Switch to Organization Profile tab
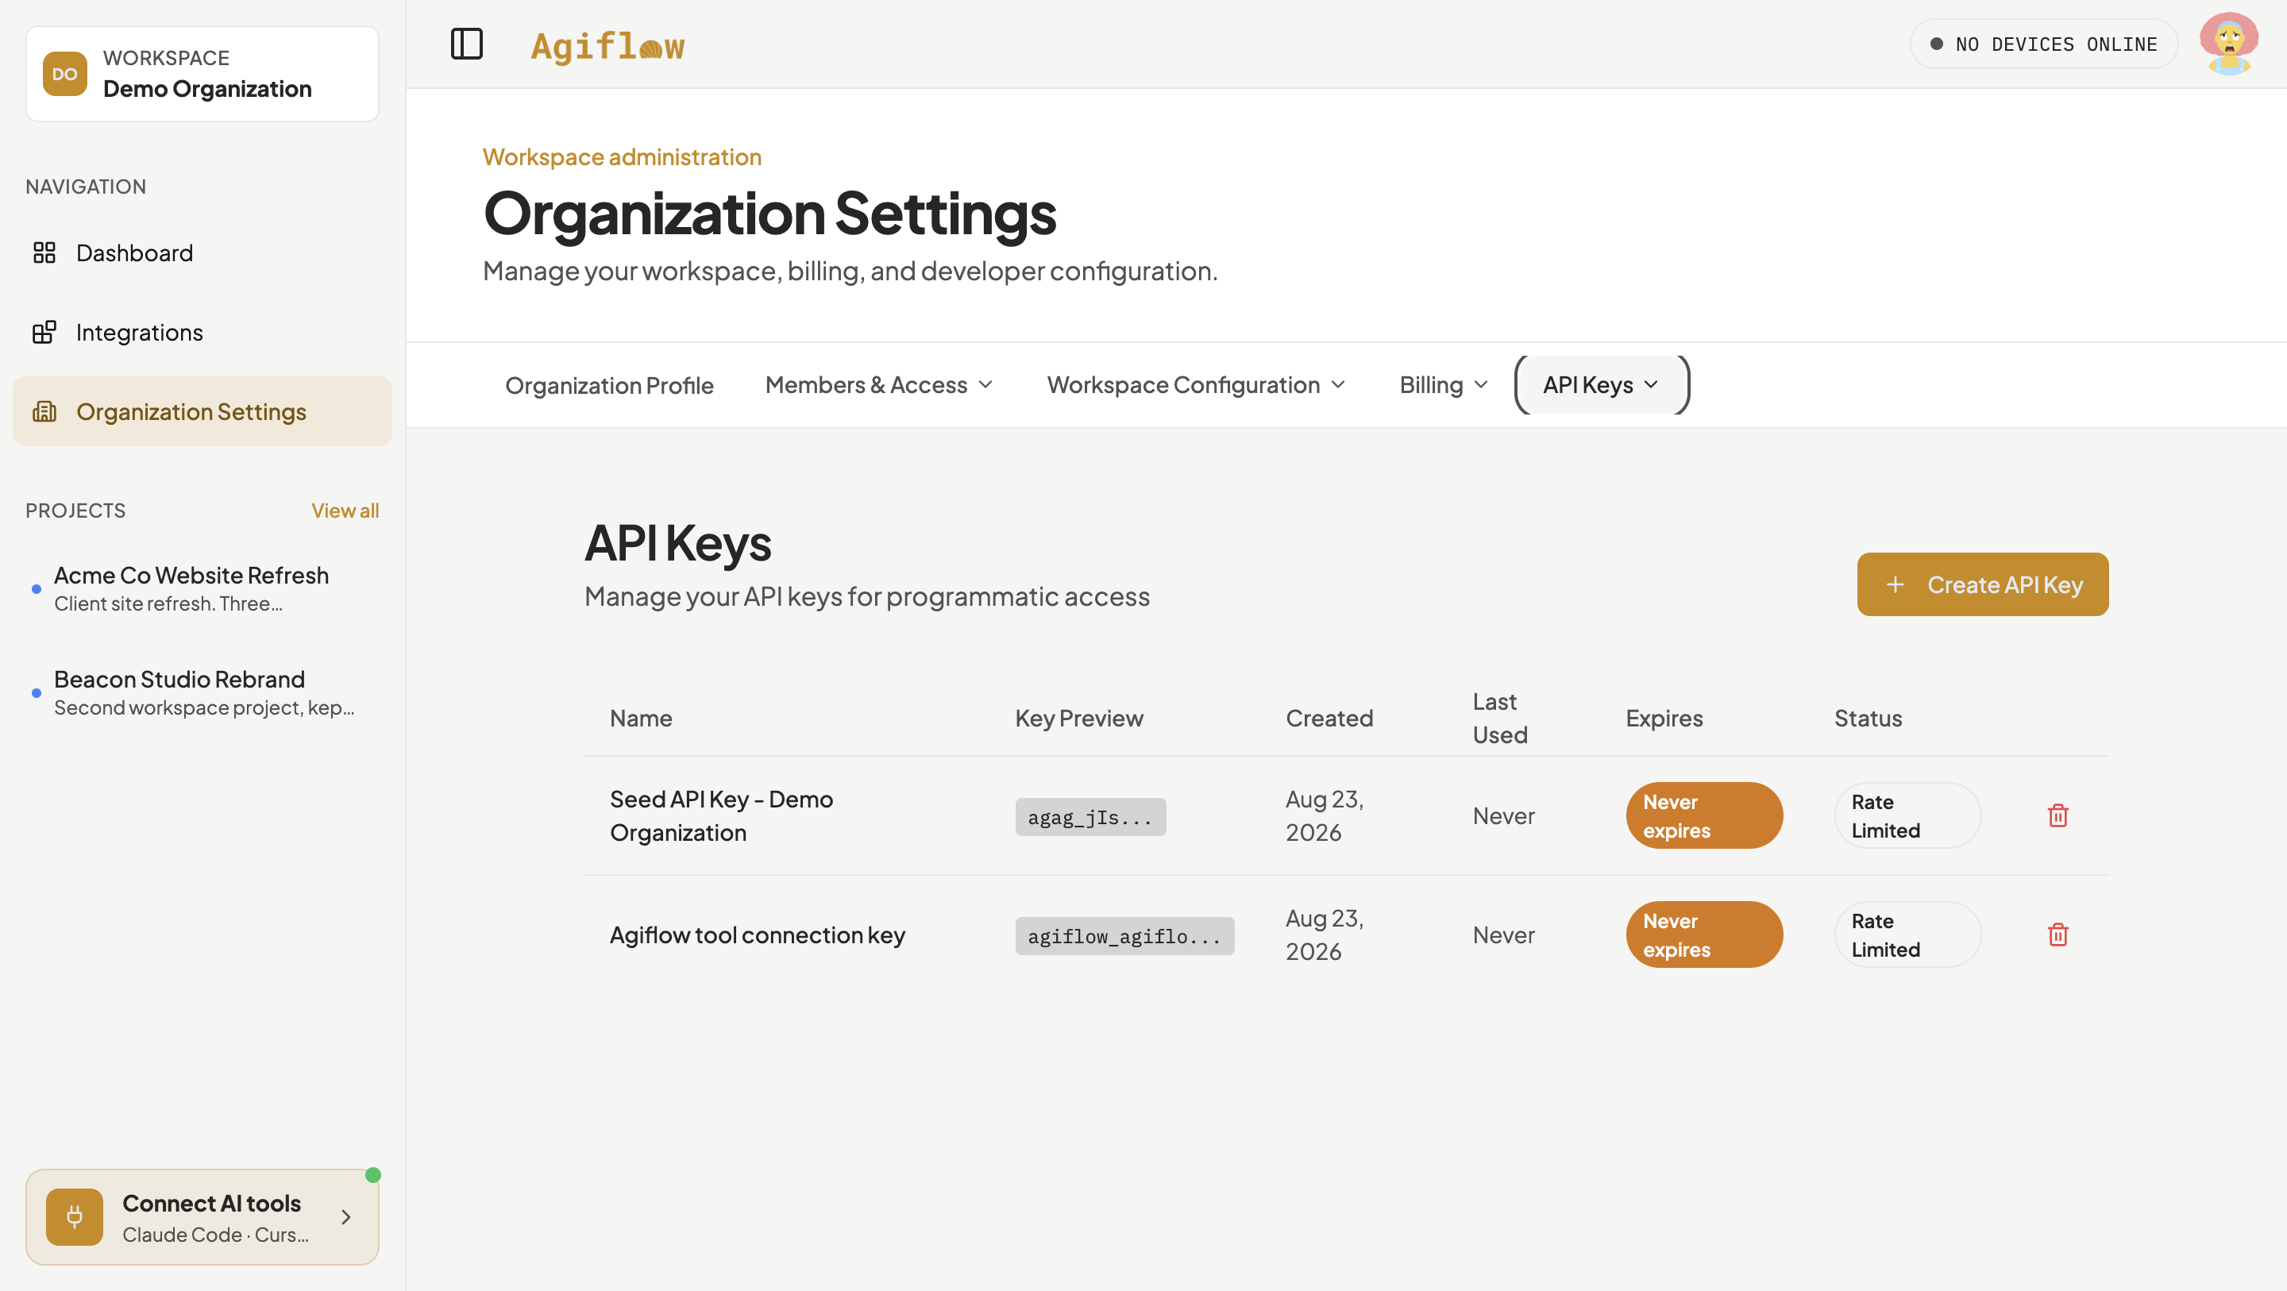Viewport: 2287px width, 1291px height. pyautogui.click(x=609, y=385)
